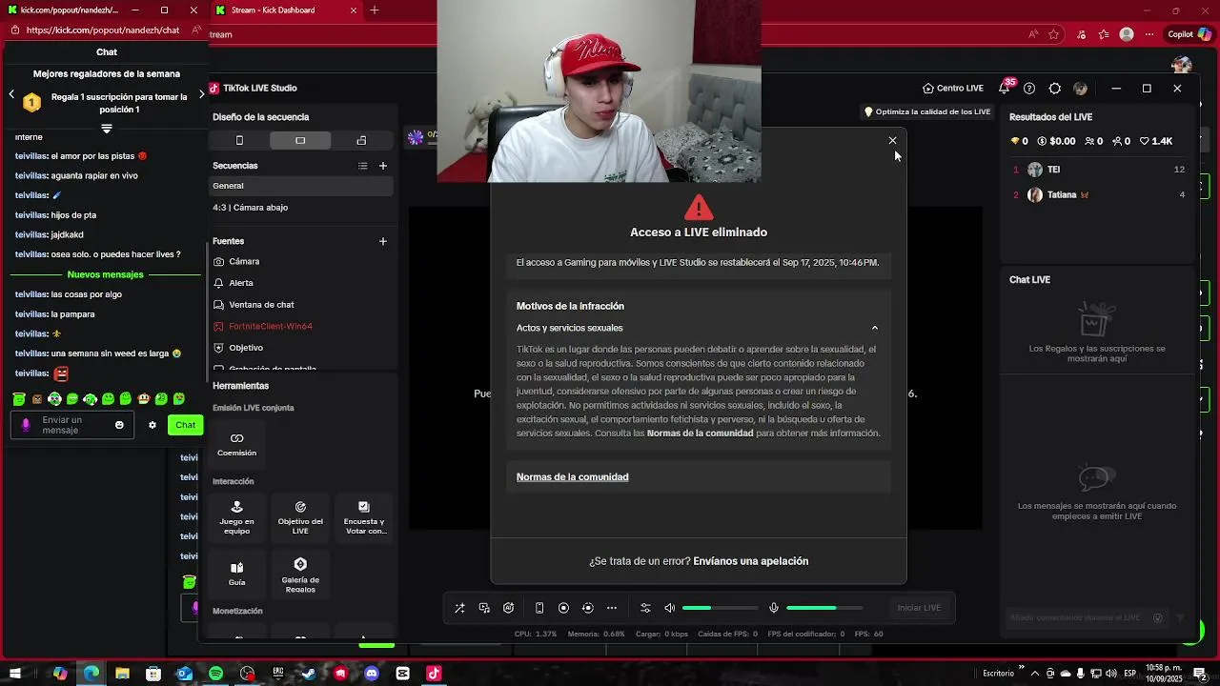Expand the collapse handle under gifters banner
This screenshot has height=686, width=1220.
[106, 128]
